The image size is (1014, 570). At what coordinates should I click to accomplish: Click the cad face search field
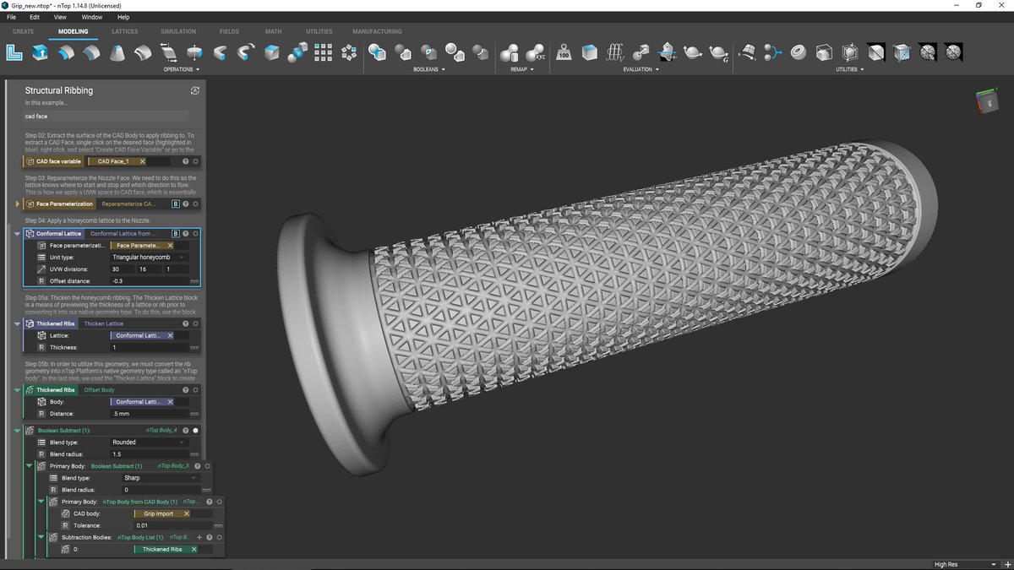[106, 117]
